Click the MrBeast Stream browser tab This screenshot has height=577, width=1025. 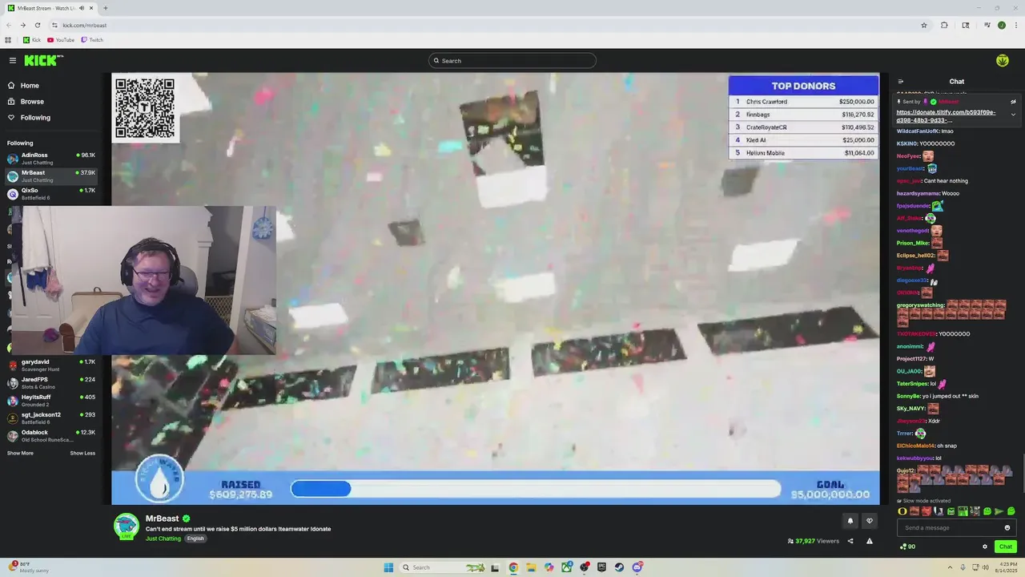[50, 8]
